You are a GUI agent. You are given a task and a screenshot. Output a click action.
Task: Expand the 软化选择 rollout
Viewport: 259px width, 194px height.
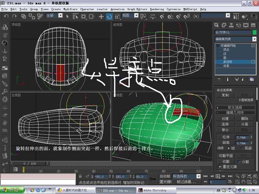point(235,108)
